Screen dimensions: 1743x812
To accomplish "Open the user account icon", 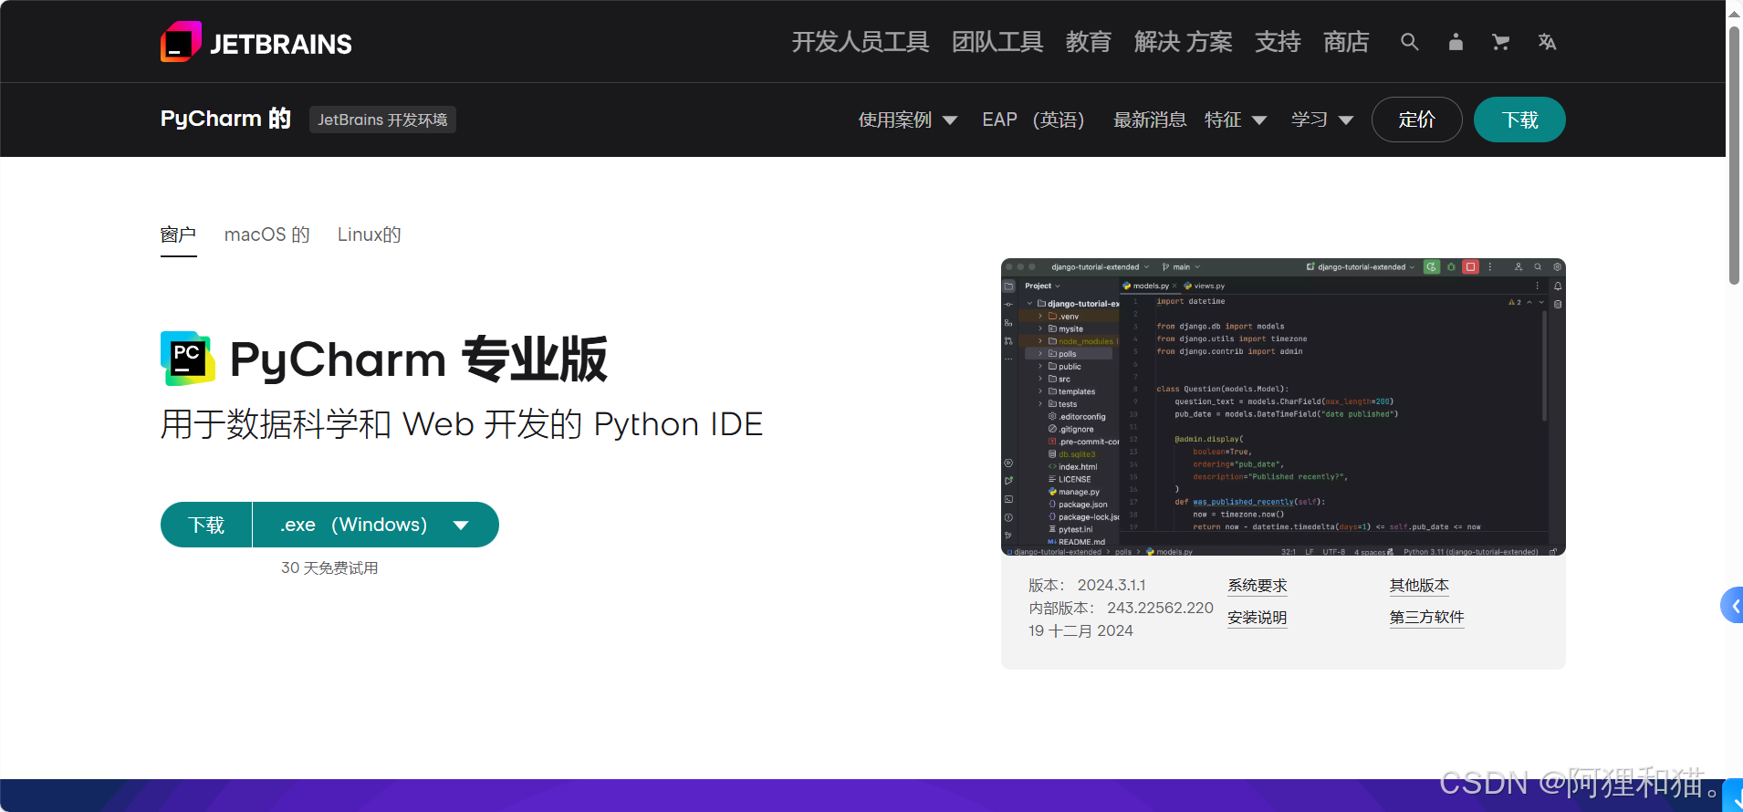I will click(x=1456, y=42).
